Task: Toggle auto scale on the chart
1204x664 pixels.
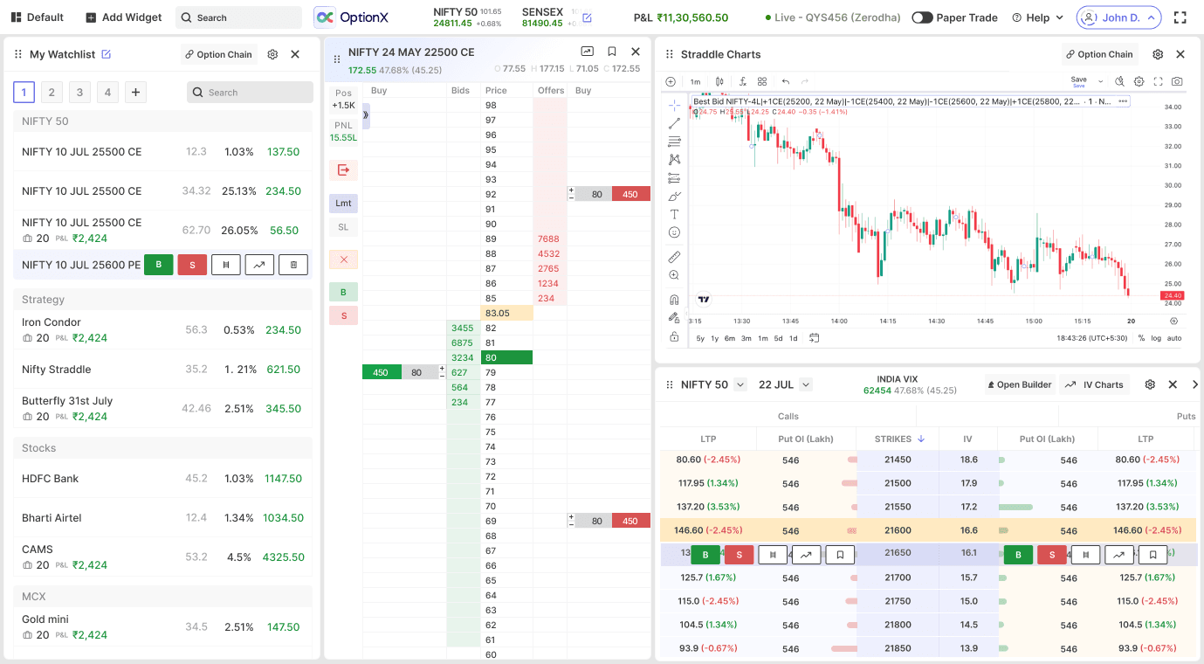Action: pos(1174,338)
